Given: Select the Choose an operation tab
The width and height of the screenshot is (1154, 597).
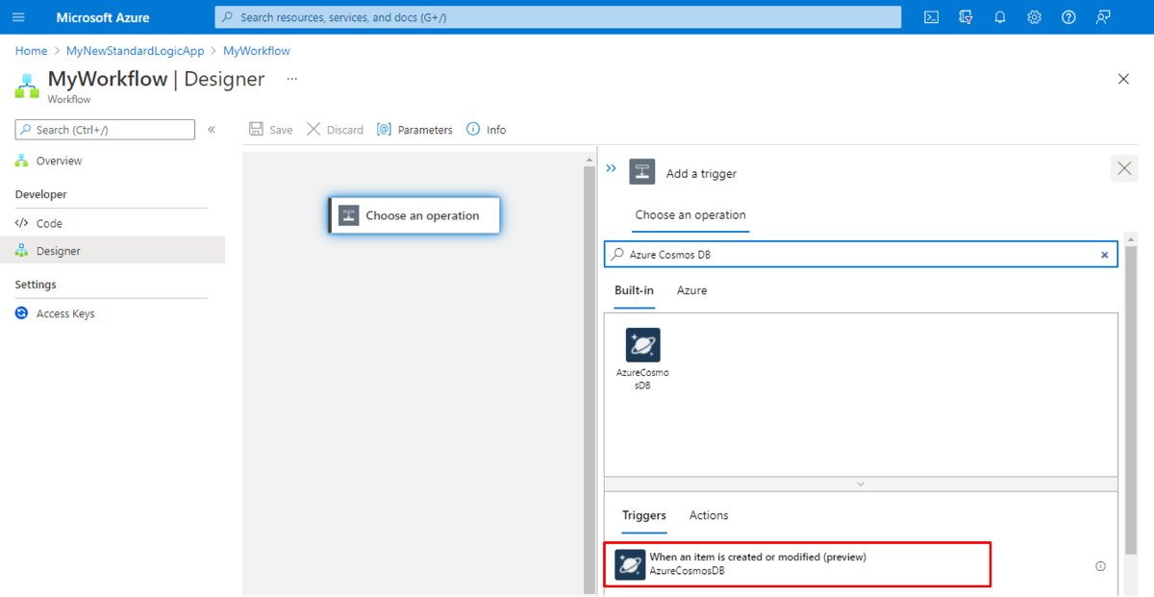Looking at the screenshot, I should coord(690,215).
